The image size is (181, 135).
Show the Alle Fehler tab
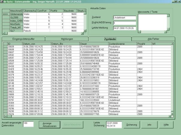coord(154,39)
